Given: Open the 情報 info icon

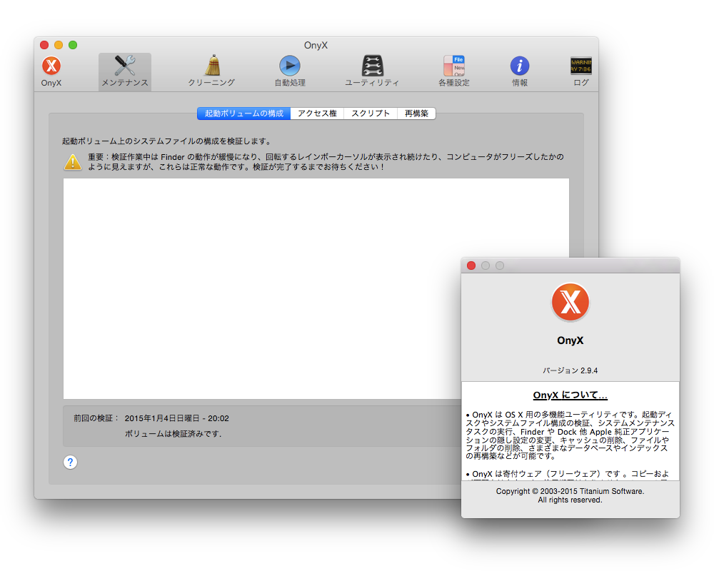Looking at the screenshot, I should pos(519,66).
